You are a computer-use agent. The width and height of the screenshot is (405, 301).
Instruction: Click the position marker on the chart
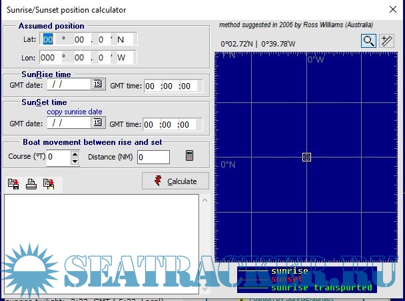click(x=306, y=157)
